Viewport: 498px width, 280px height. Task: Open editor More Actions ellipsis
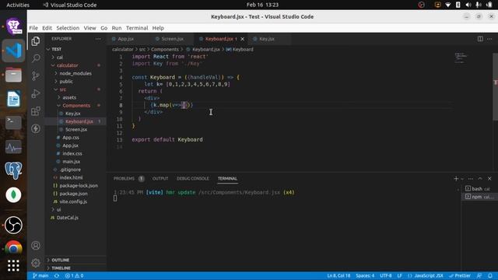[x=489, y=39]
